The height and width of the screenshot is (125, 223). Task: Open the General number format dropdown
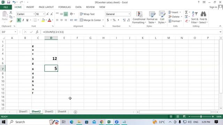click(129, 14)
